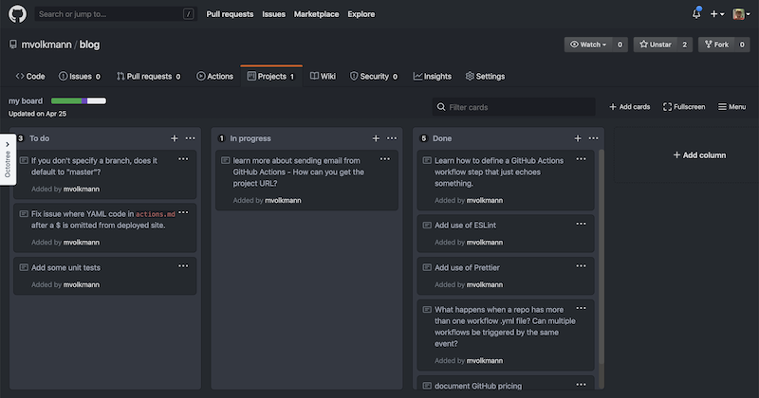Screen dimensions: 759x398
Task: Open mvolkmann link on 'Add some unit tests' card
Action: coord(82,285)
